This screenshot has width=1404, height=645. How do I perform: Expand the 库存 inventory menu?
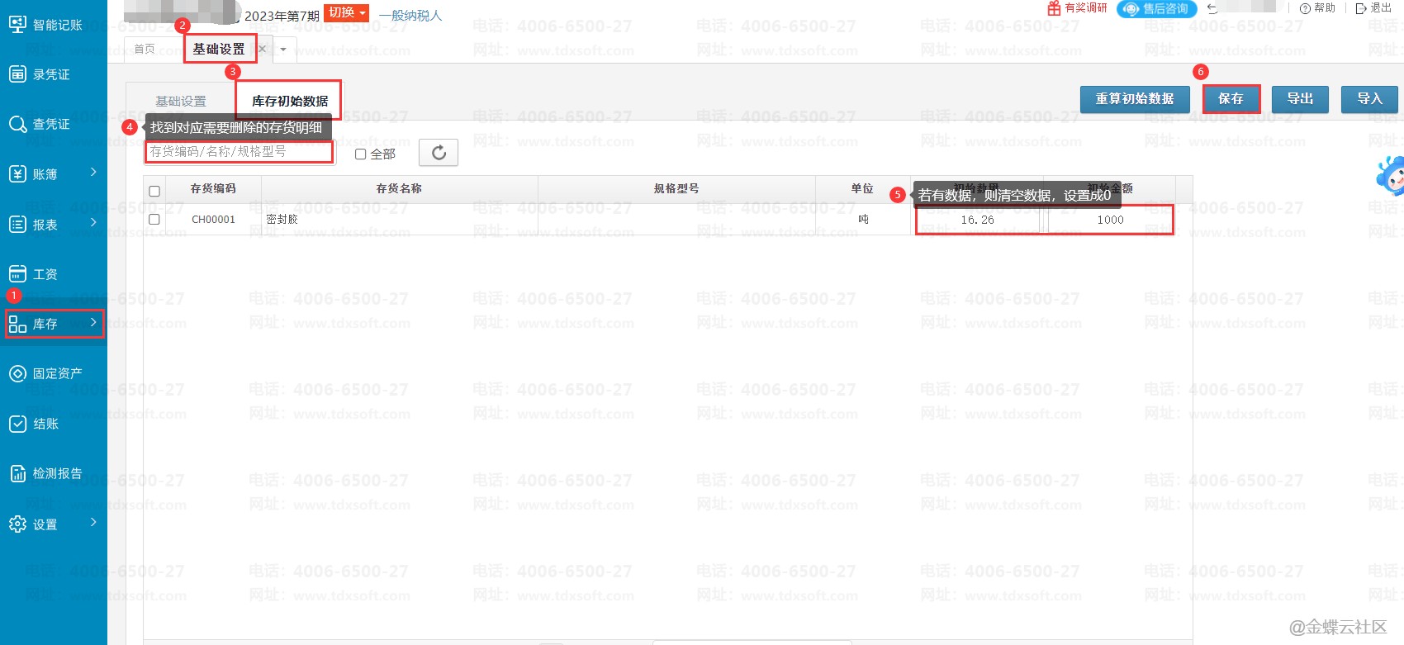tap(54, 324)
